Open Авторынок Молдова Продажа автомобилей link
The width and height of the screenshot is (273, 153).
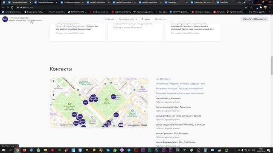tap(179, 88)
